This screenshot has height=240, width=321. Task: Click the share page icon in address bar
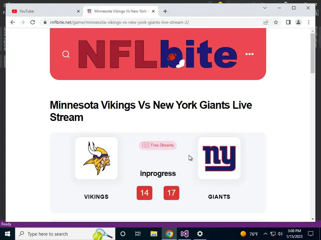click(266, 22)
